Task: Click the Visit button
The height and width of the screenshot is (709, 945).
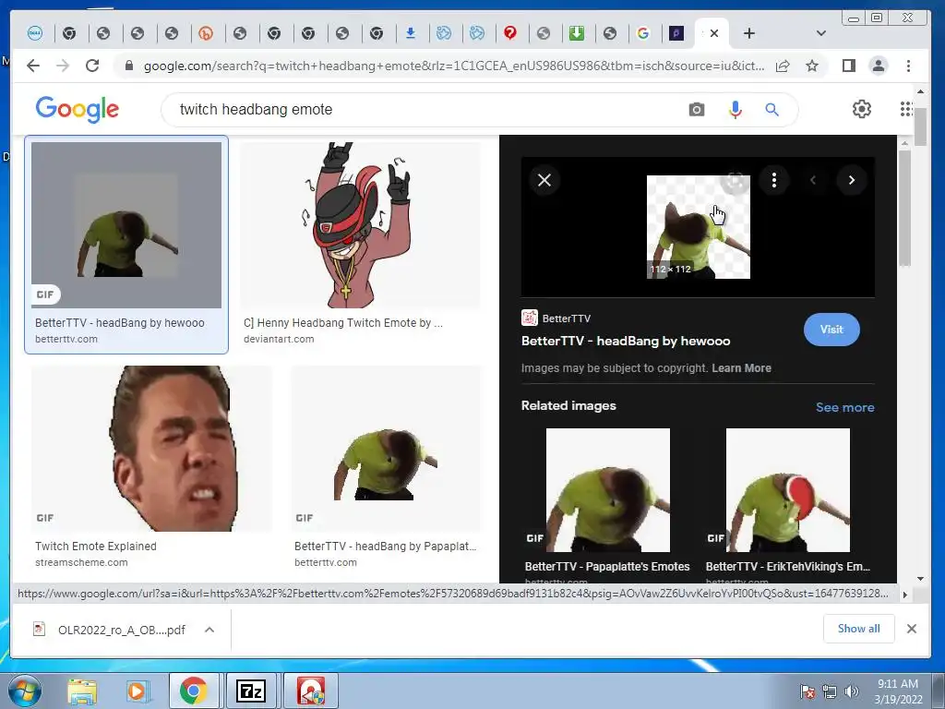Action: (831, 330)
